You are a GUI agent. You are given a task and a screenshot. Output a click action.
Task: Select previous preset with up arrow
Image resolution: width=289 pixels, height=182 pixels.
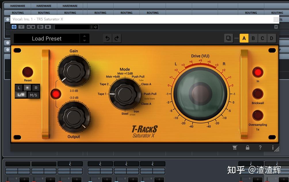(x=85, y=36)
